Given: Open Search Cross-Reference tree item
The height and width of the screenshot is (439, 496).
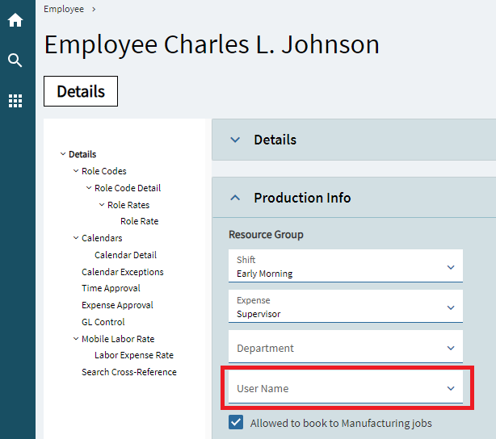Looking at the screenshot, I should pyautogui.click(x=128, y=372).
